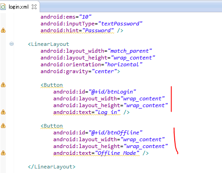222x173 pixels.
Task: Click the warning marker next to first Button tag
Action: [3, 85]
